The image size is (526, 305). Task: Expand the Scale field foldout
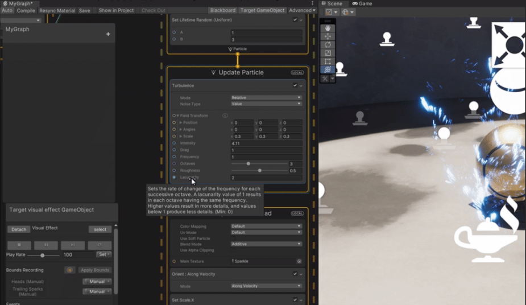(180, 136)
